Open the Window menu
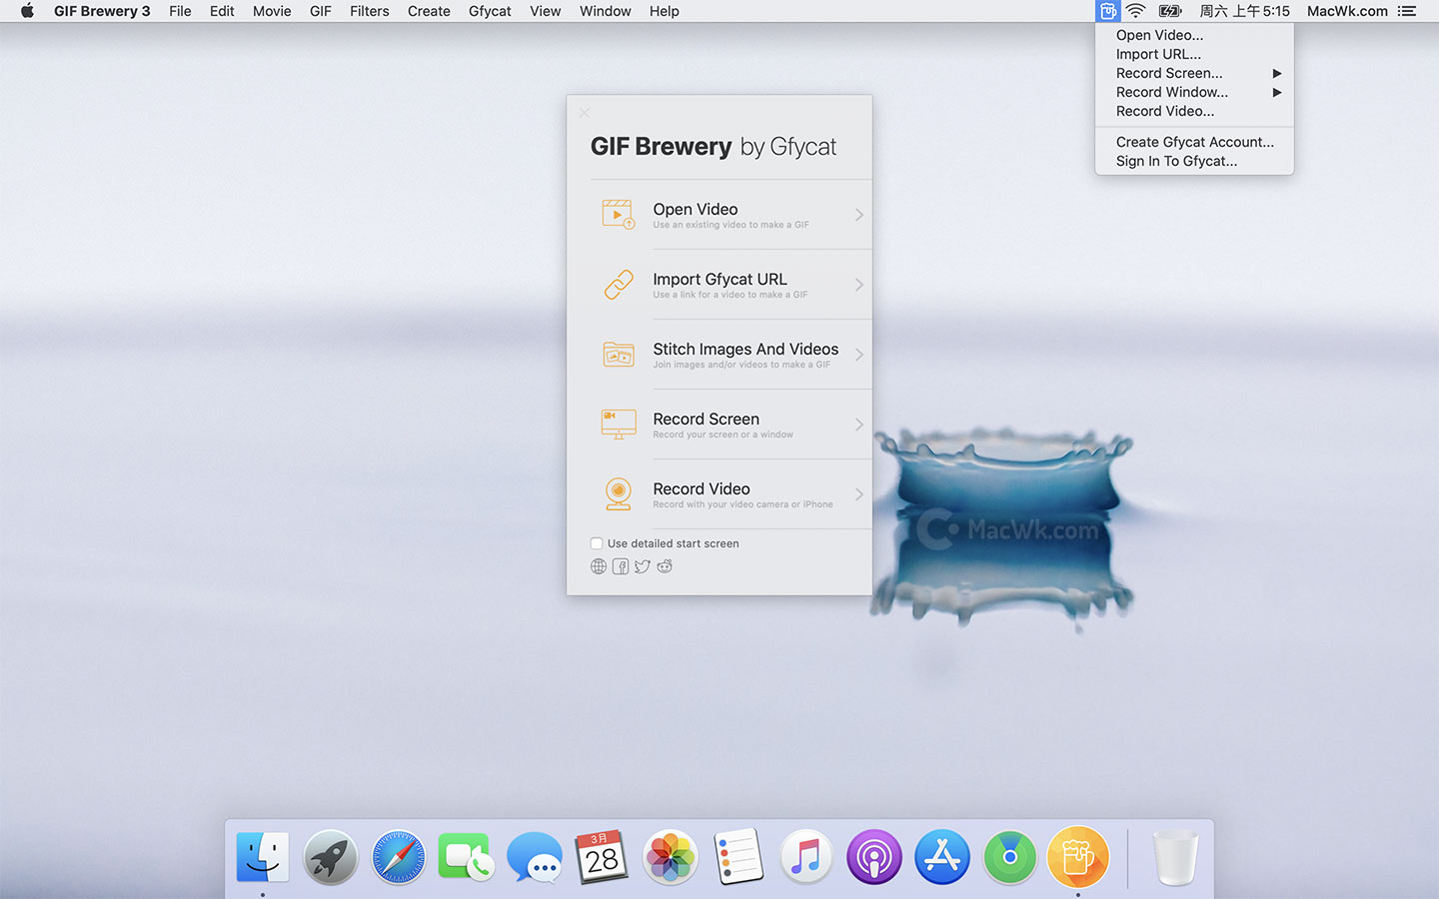The height and width of the screenshot is (899, 1439). coord(606,11)
